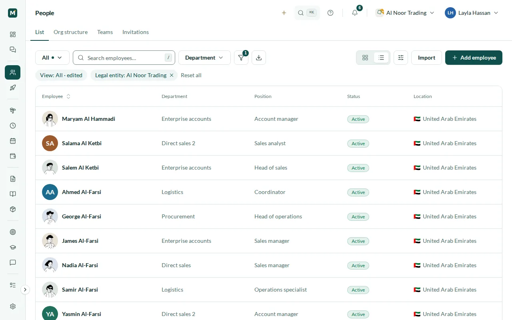Open the rocket icon in the sidebar
This screenshot has width=512, height=320.
tap(13, 88)
